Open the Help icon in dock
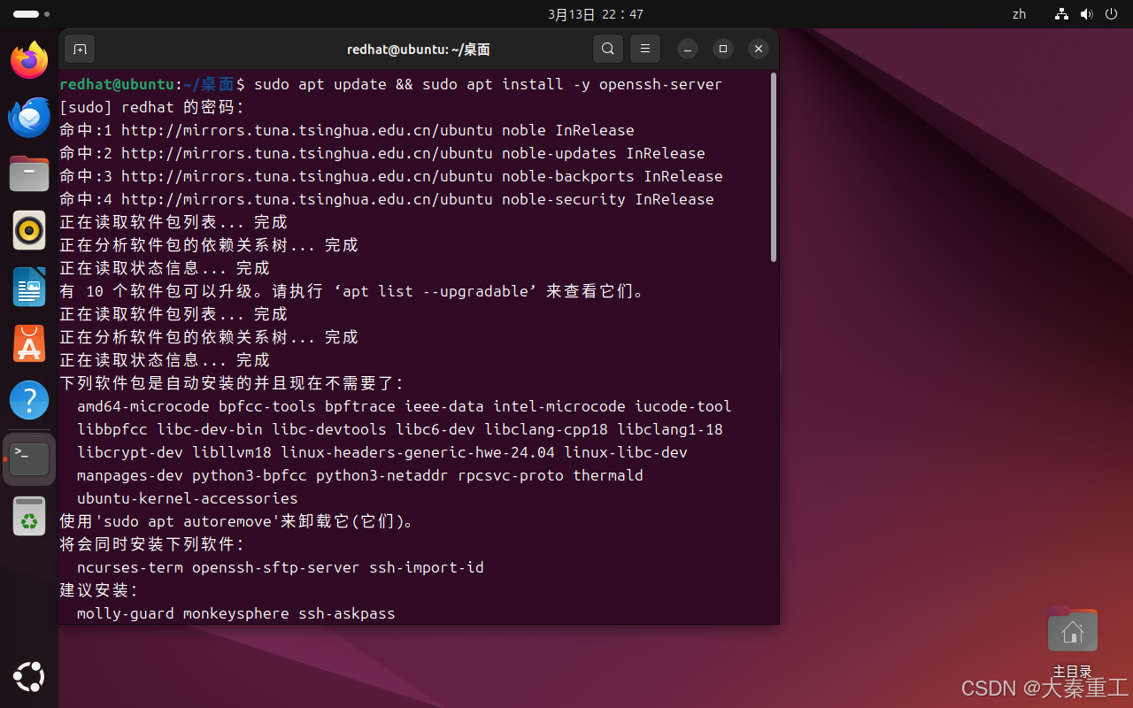The width and height of the screenshot is (1133, 708). tap(29, 400)
